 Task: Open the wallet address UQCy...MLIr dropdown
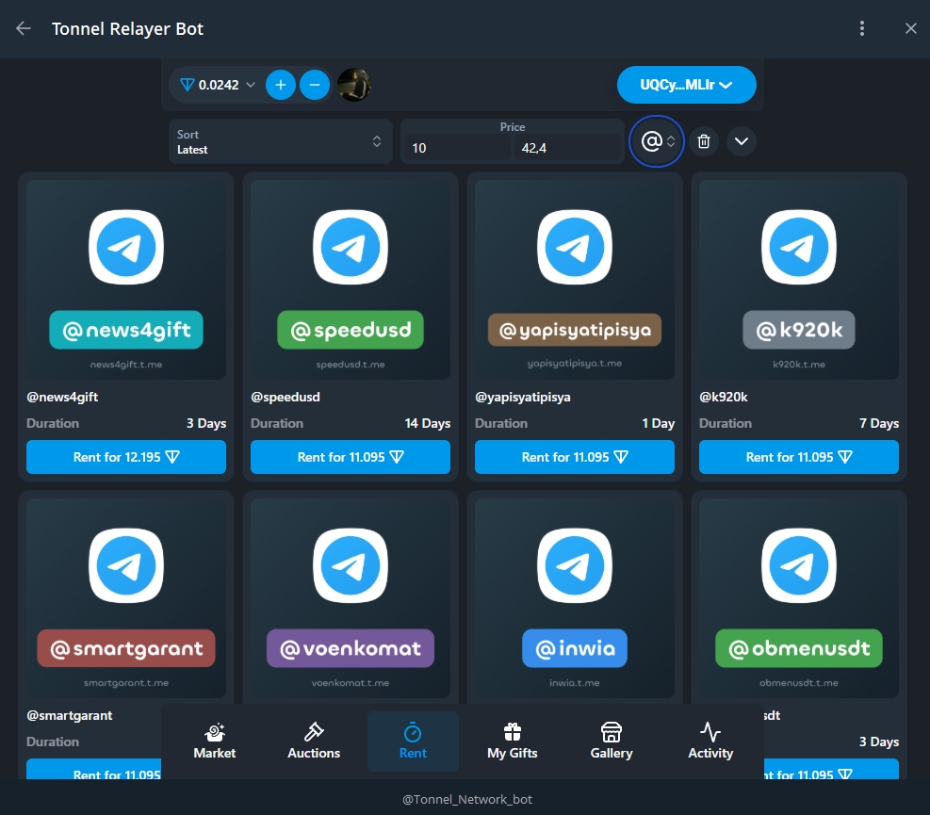tap(686, 85)
